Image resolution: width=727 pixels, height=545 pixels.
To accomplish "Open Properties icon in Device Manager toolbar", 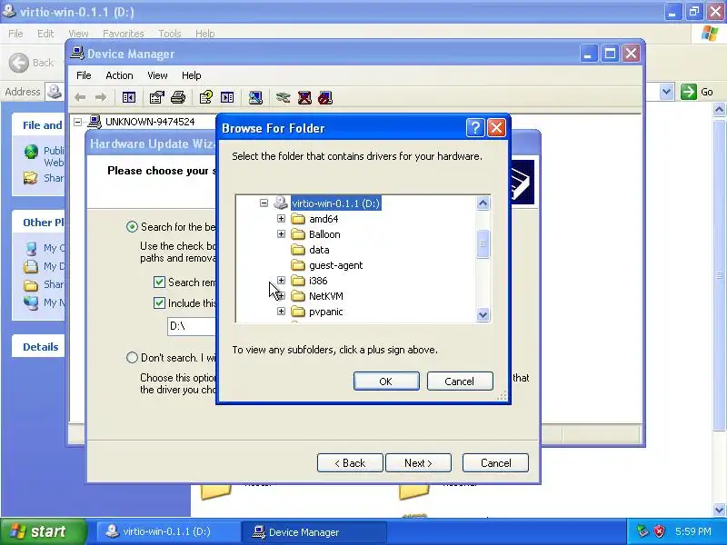I will tap(156, 97).
